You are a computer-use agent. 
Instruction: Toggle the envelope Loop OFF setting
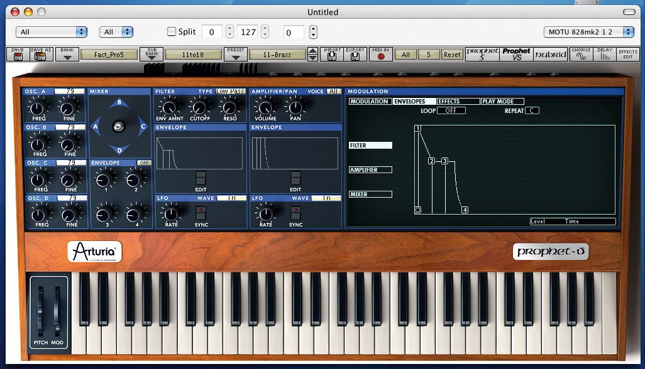(x=451, y=110)
